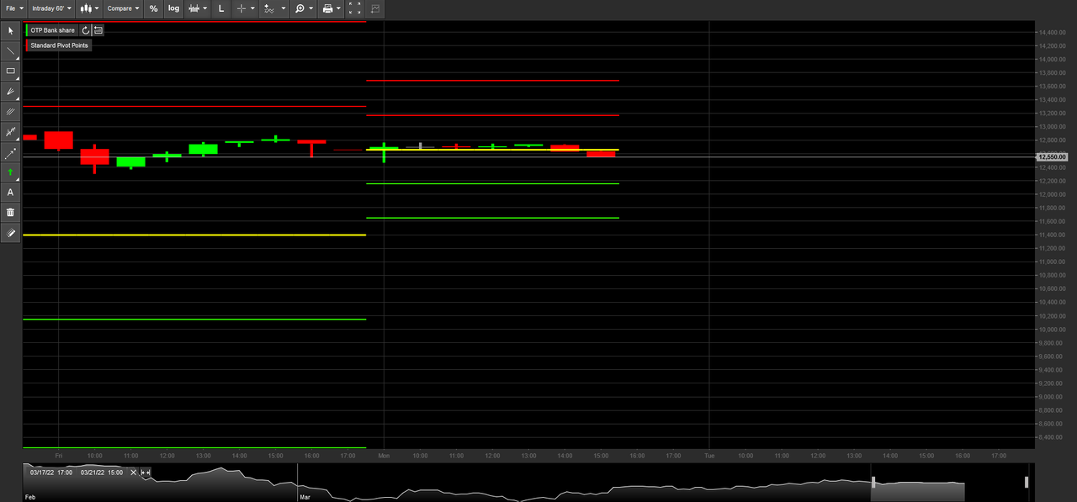Open the File menu

pyautogui.click(x=14, y=8)
